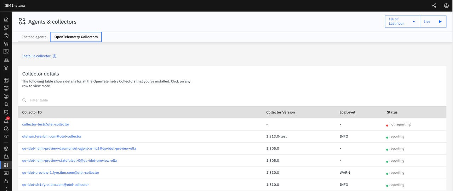Open the Infrastructure boxes icon in the sidebar
Viewport: 453px width, 191px height.
point(6,60)
